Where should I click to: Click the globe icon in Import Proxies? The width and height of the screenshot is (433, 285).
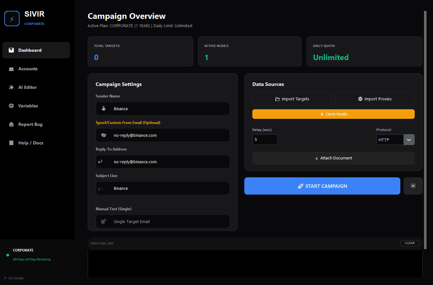(360, 99)
